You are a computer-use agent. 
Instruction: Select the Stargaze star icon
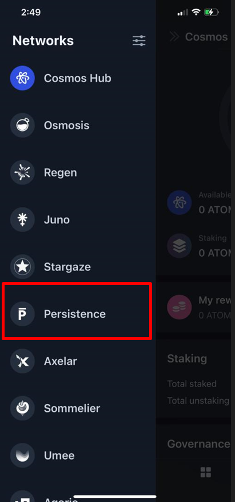(22, 267)
